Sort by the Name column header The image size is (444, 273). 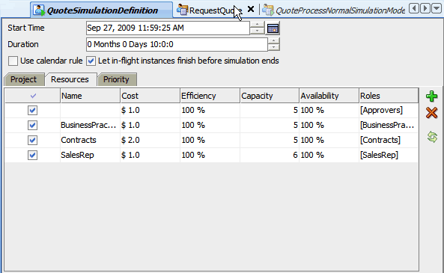point(91,96)
